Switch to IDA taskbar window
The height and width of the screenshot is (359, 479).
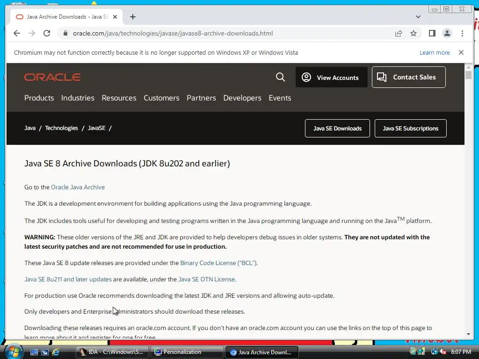(x=112, y=352)
